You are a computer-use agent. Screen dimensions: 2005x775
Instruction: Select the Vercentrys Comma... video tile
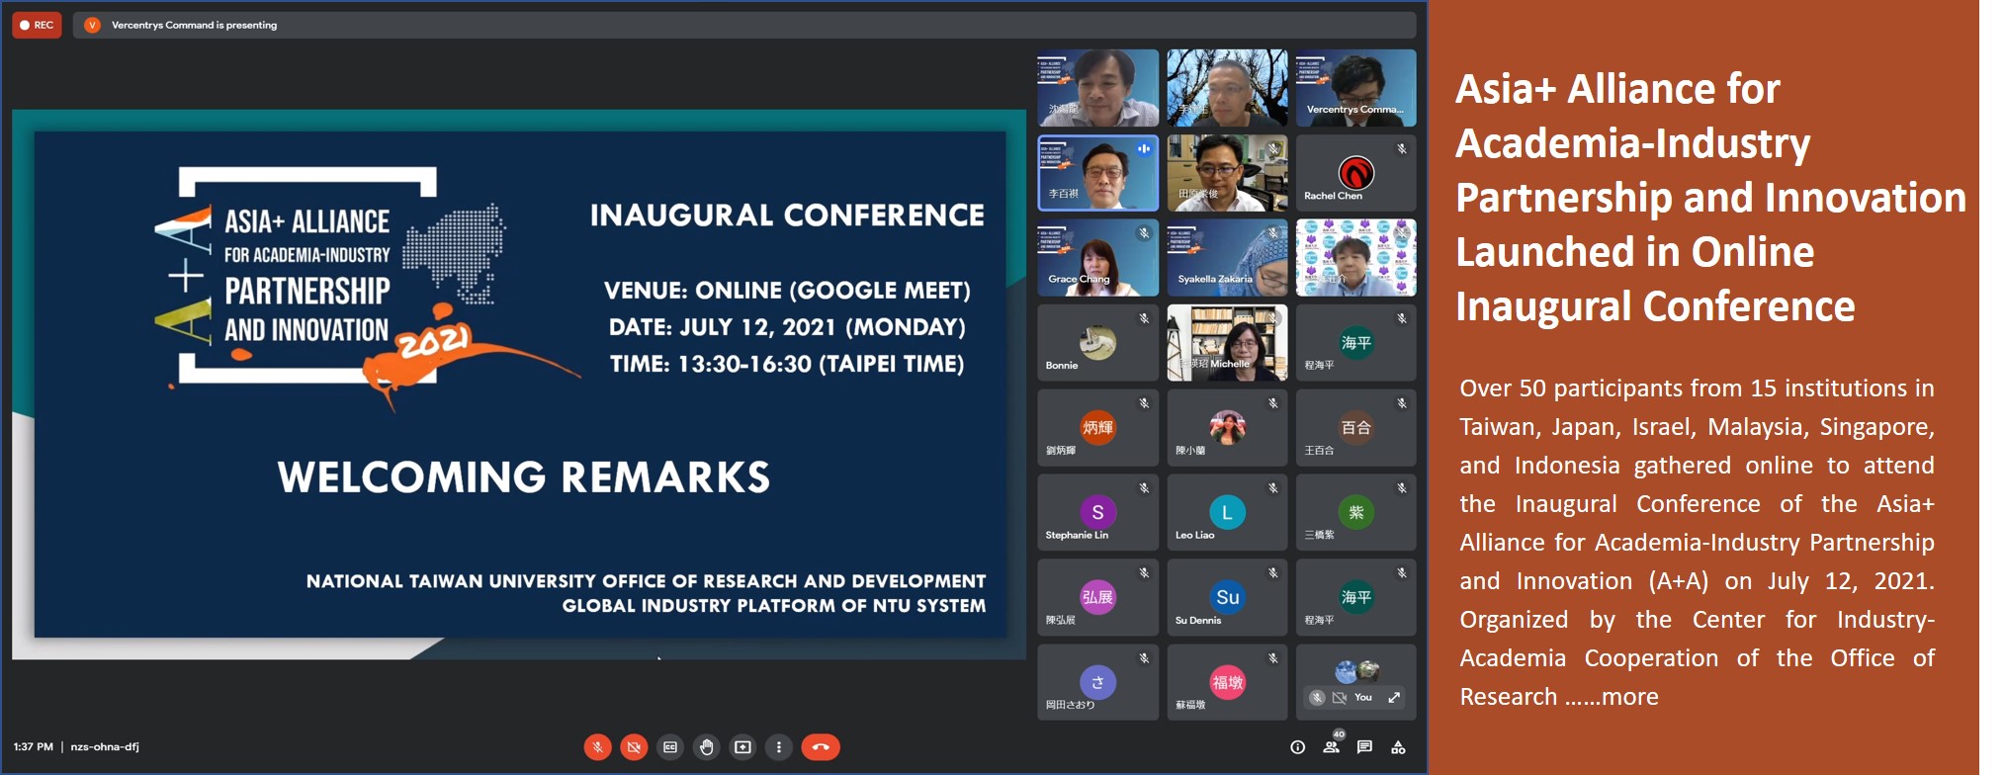tap(1355, 88)
